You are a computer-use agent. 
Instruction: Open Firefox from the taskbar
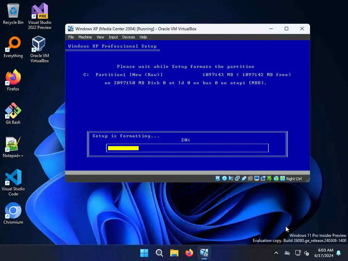pos(189,253)
